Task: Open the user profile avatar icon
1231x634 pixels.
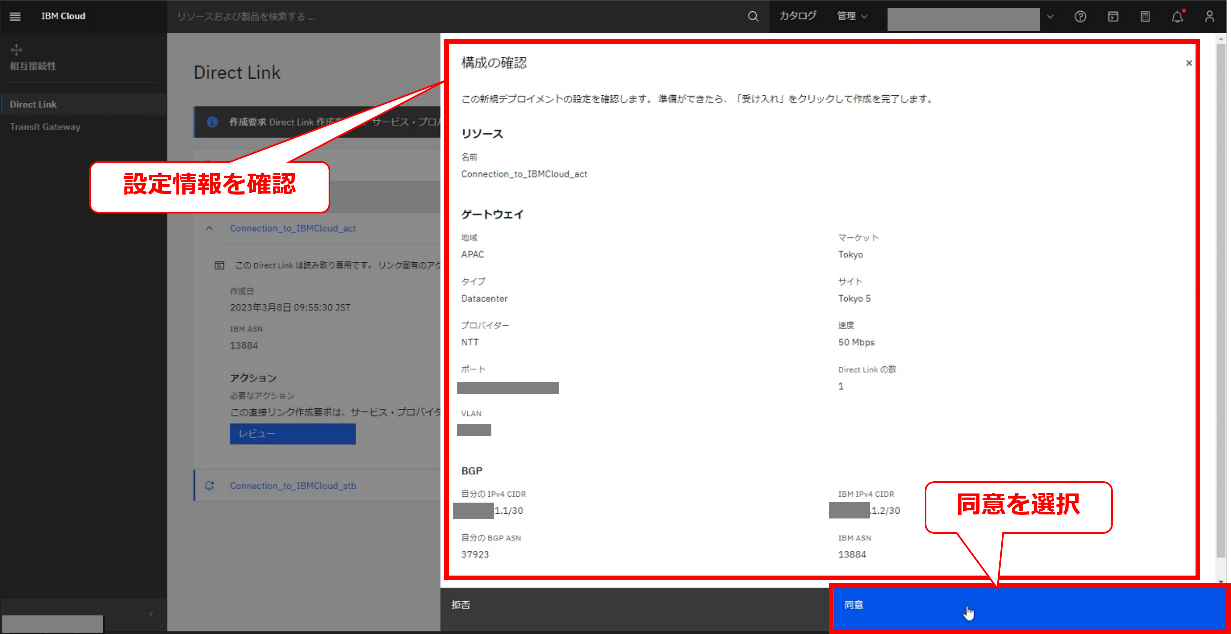Action: (x=1209, y=17)
